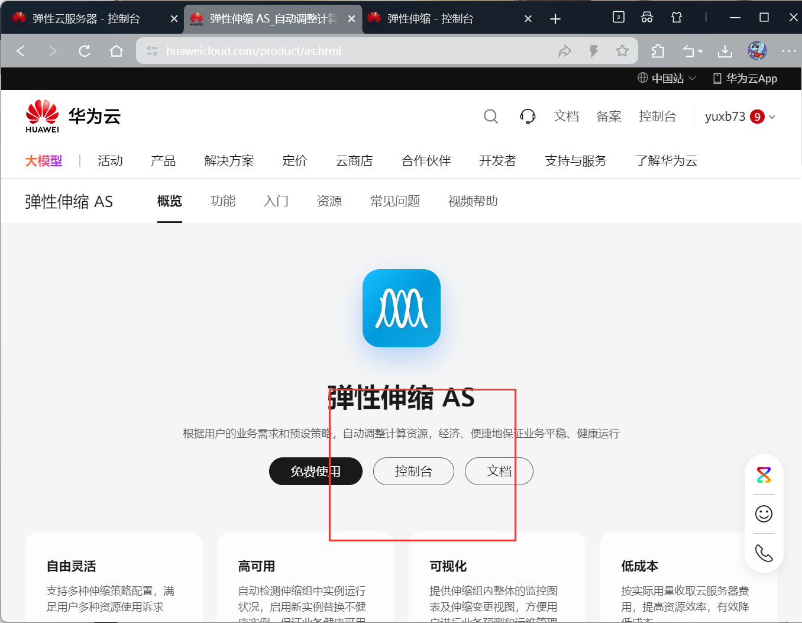This screenshot has height=623, width=802.
Task: Click the customer service headset icon
Action: [528, 117]
